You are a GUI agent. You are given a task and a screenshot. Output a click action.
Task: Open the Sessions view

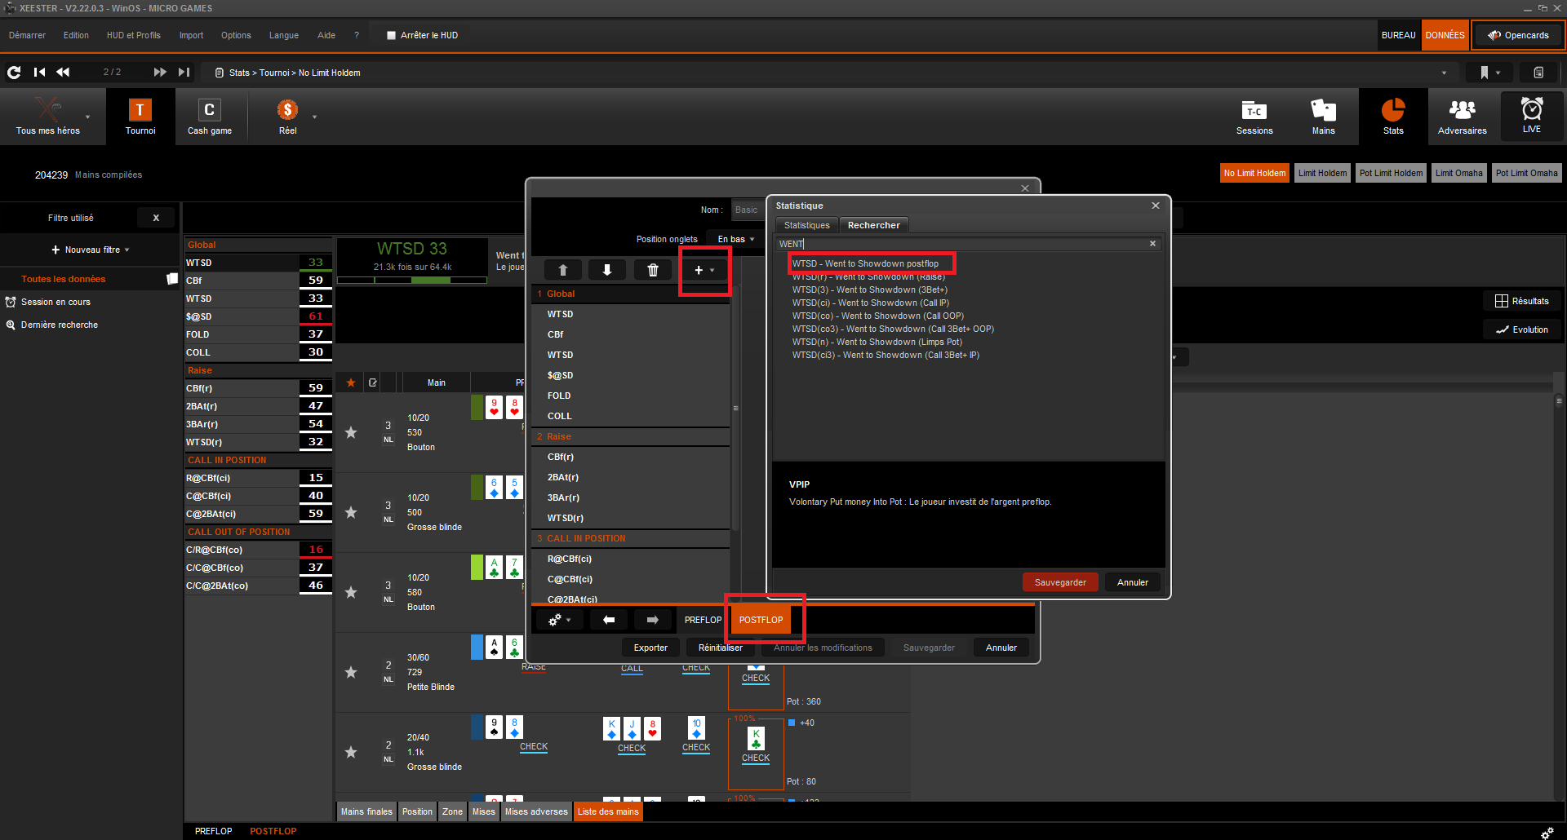click(1254, 117)
